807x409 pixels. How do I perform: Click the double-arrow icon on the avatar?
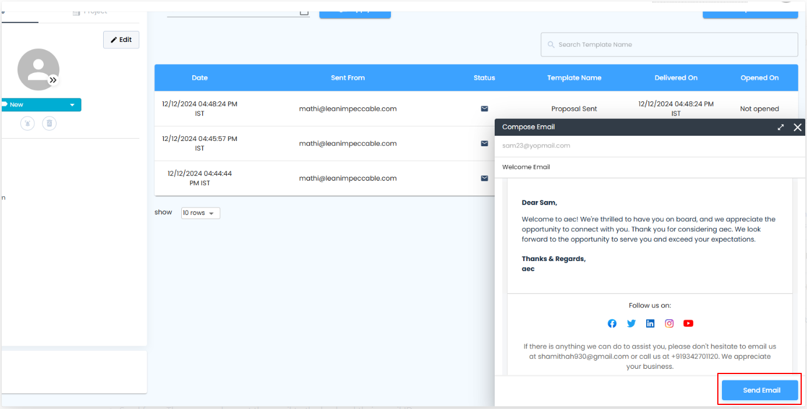pos(53,80)
